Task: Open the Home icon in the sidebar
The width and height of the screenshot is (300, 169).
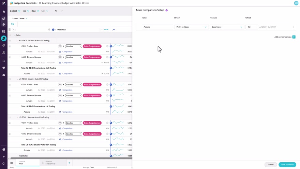Action: pyautogui.click(x=4, y=12)
